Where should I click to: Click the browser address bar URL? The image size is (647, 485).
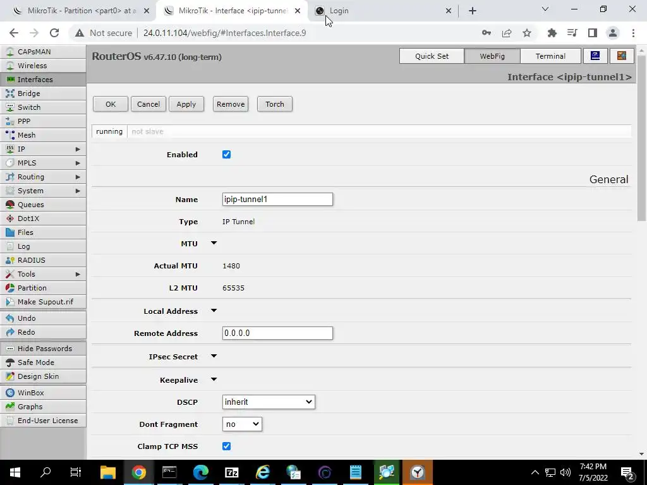(224, 33)
